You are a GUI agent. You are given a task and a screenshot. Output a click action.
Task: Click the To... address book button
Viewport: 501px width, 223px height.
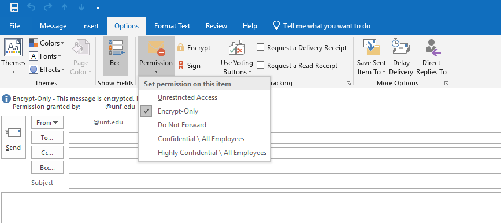[47, 138]
